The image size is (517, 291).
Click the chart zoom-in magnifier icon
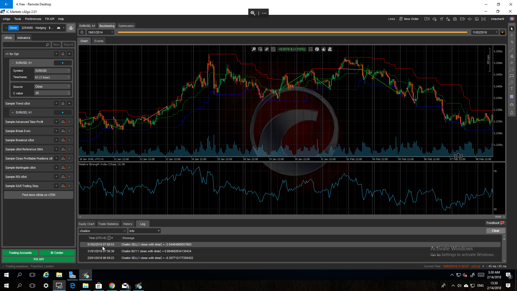coord(254,49)
